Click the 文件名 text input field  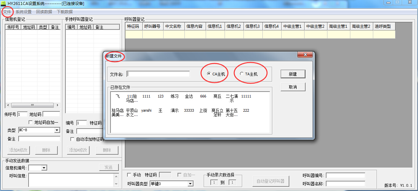pyautogui.click(x=158, y=74)
